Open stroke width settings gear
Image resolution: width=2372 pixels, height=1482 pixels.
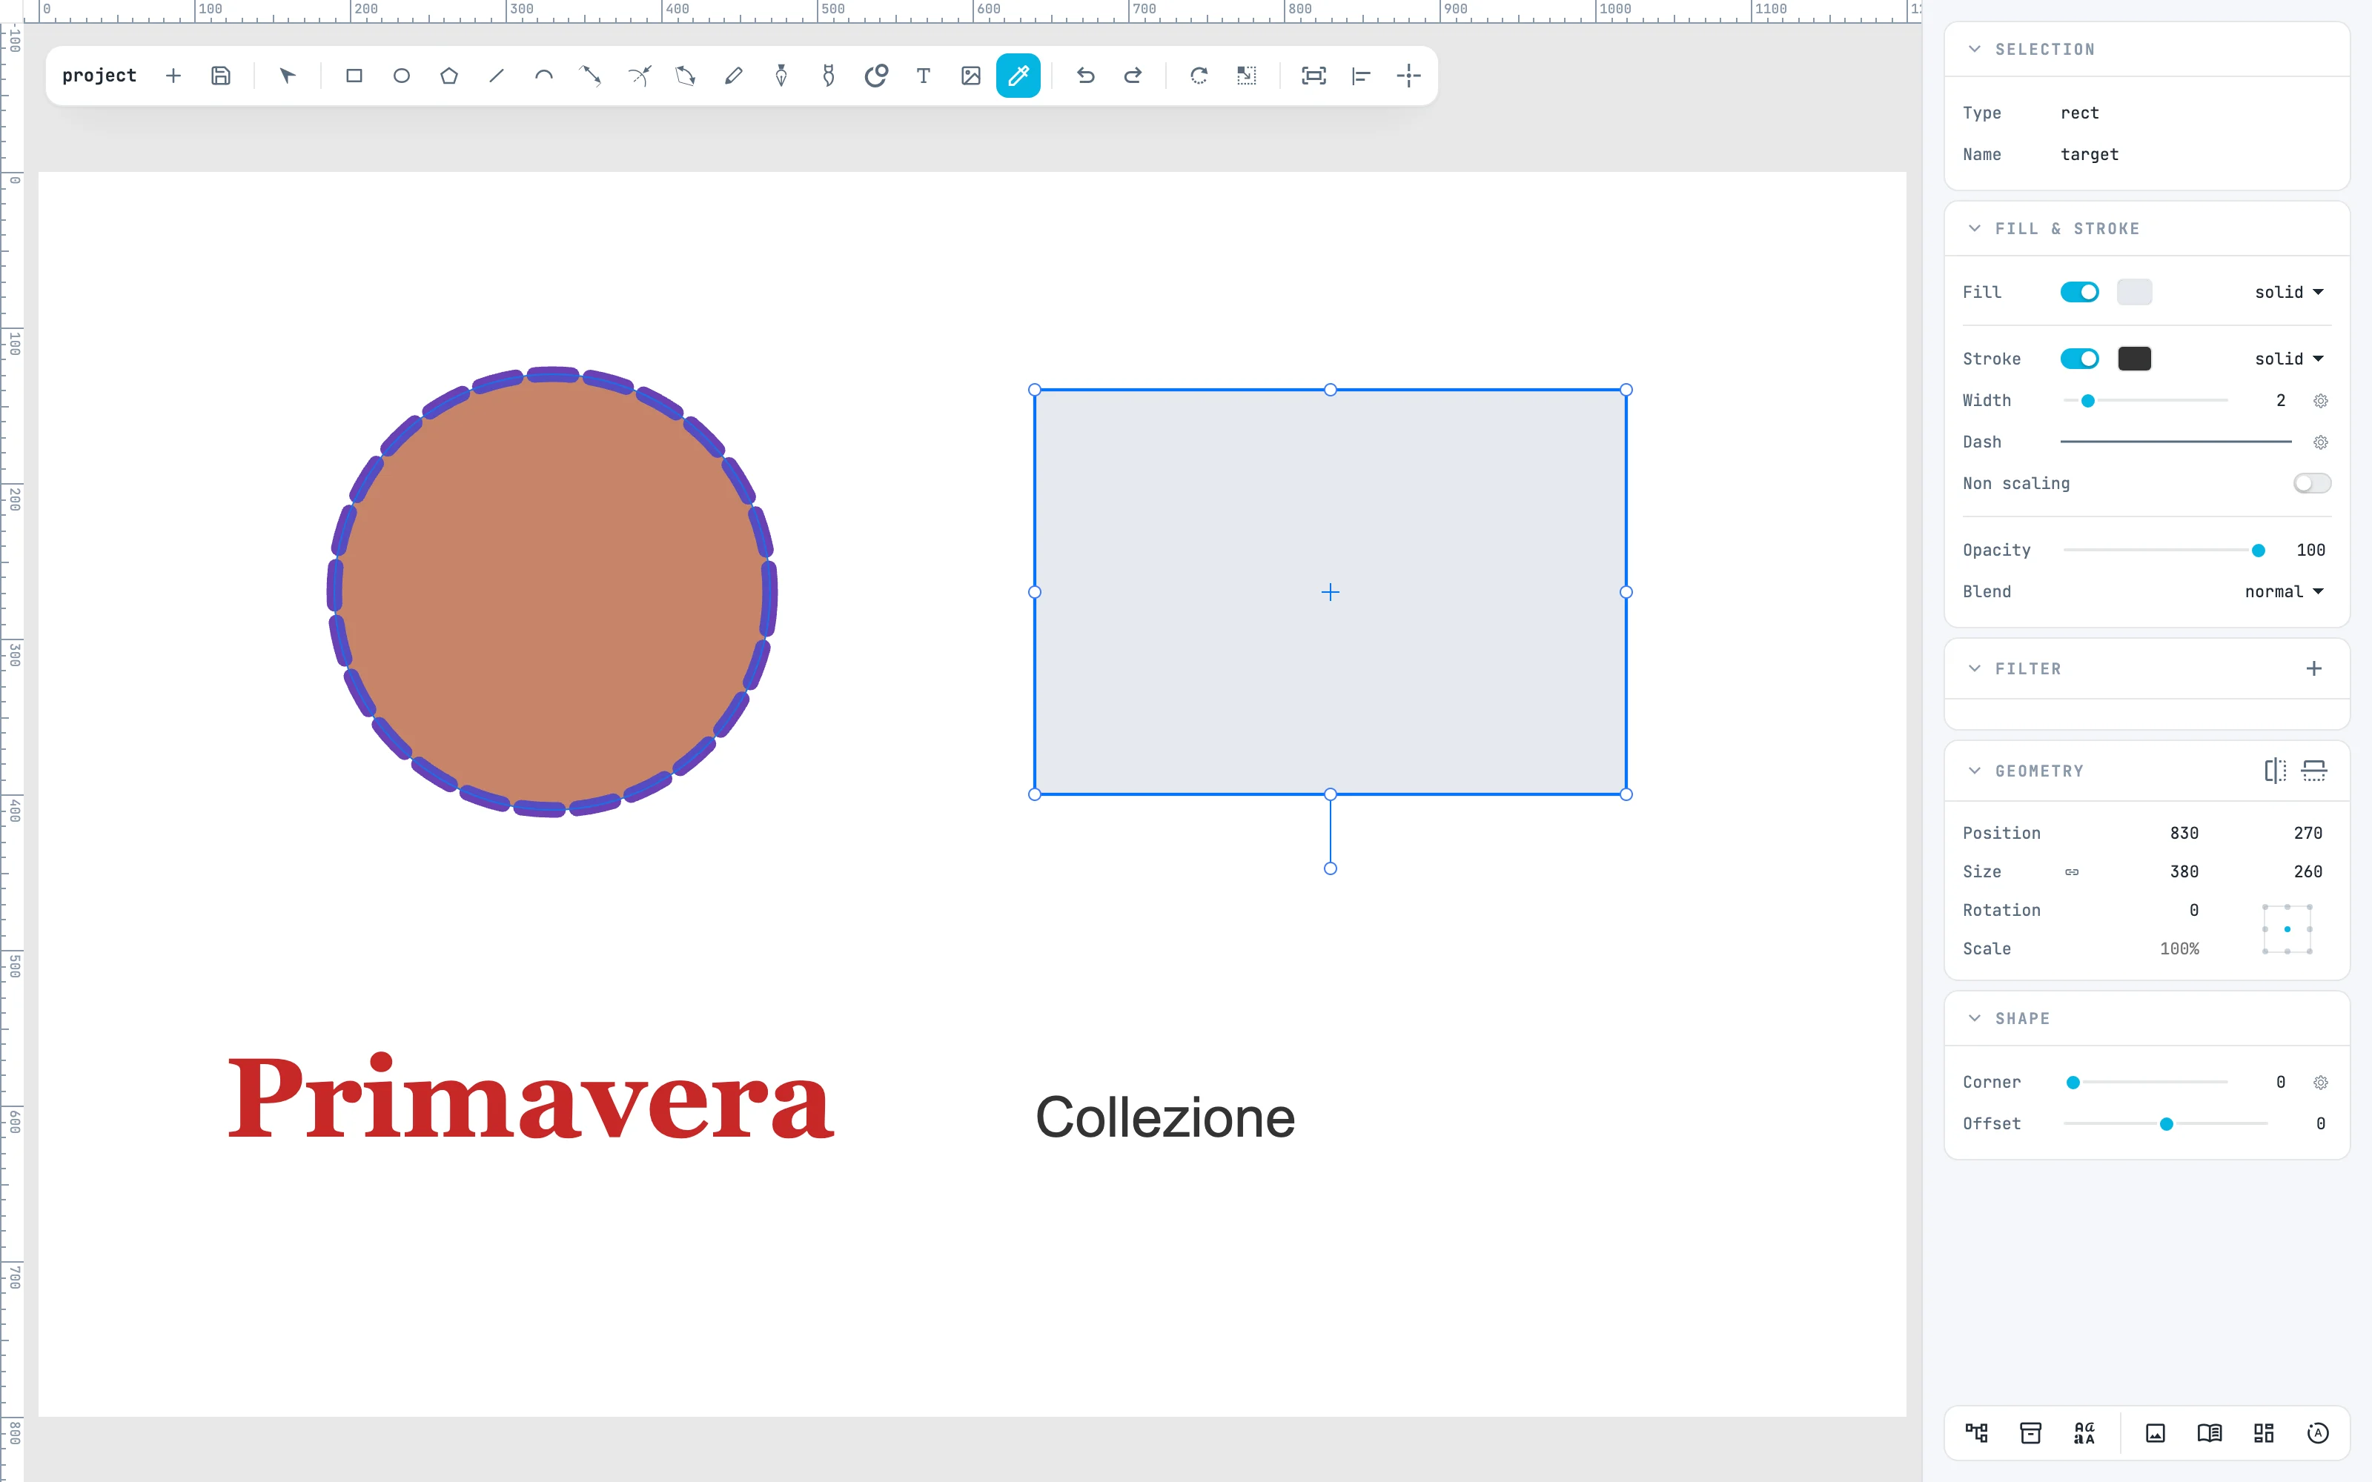(x=2320, y=401)
